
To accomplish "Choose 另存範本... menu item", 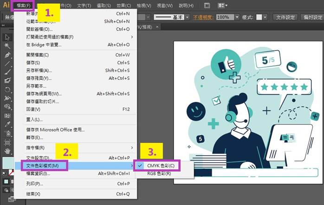I will 75,86.
